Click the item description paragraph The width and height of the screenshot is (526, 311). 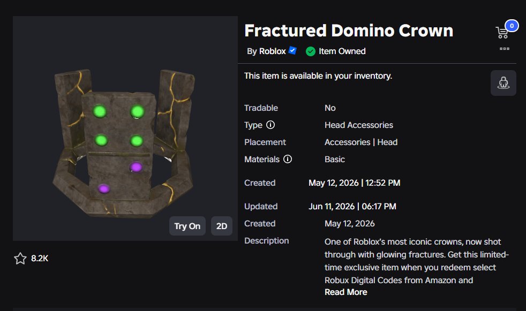(416, 261)
